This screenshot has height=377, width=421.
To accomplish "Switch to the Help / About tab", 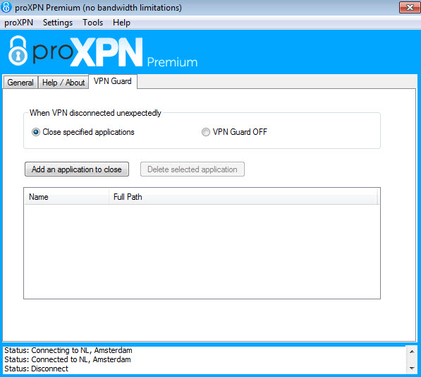I will click(63, 82).
